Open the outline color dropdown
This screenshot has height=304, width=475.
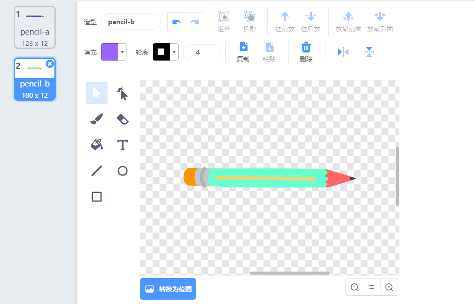coord(174,52)
